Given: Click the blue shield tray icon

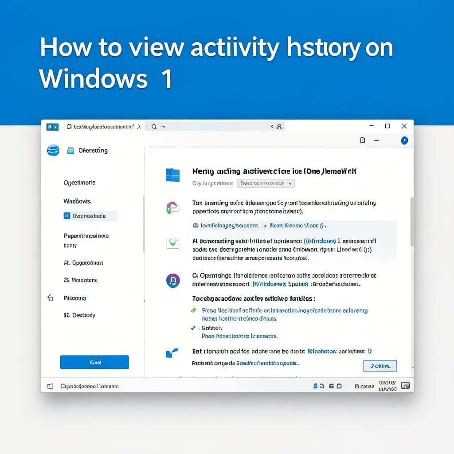Looking at the screenshot, I should 315,386.
